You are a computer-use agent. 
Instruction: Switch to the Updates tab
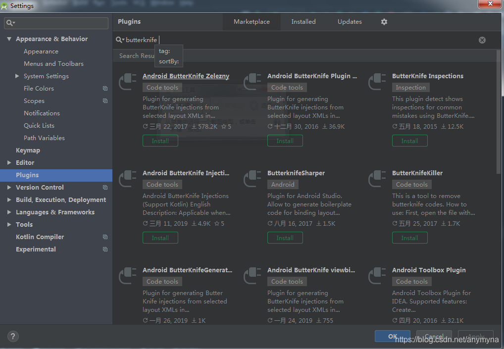[350, 22]
